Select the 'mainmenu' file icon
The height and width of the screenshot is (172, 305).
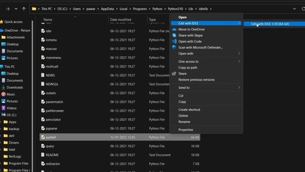pyautogui.click(x=43, y=57)
